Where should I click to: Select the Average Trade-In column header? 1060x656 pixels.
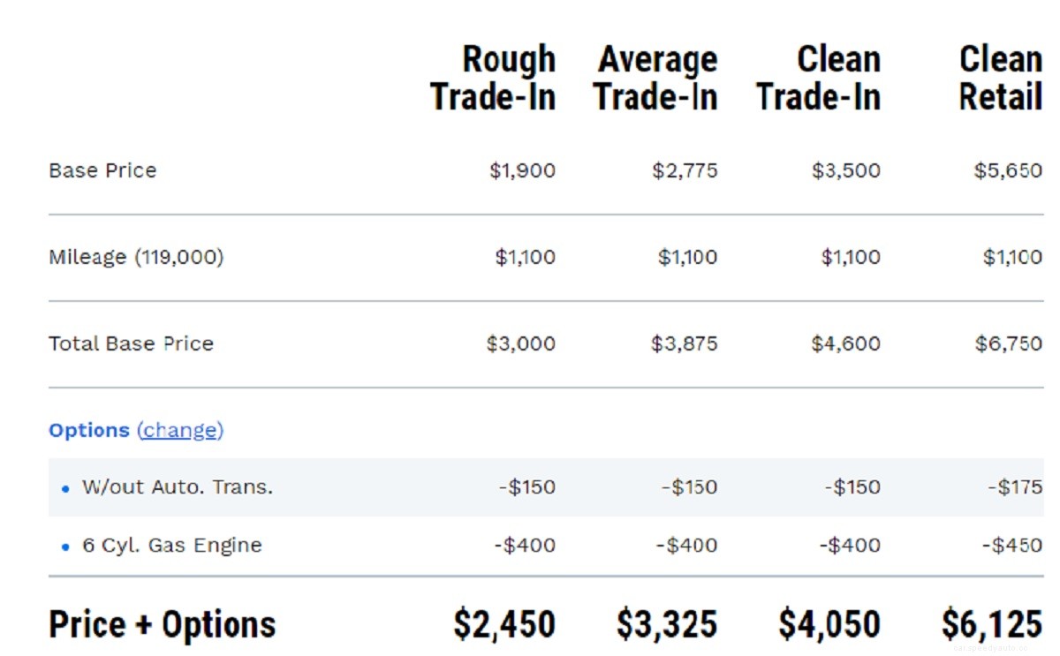tap(655, 78)
